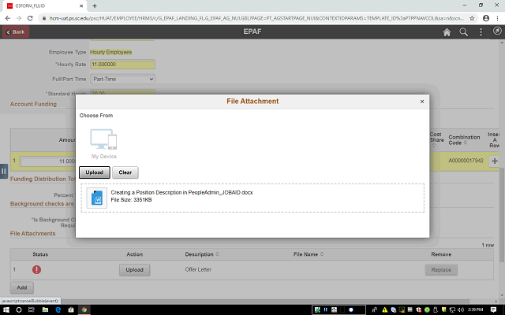Open Task View on the taskbar
This screenshot has height=315, width=505.
32,309
